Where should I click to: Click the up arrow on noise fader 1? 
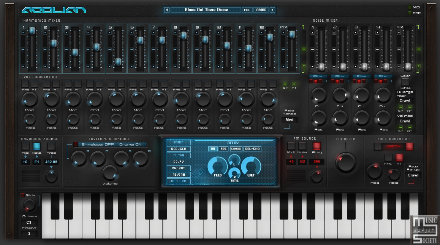tap(312, 33)
